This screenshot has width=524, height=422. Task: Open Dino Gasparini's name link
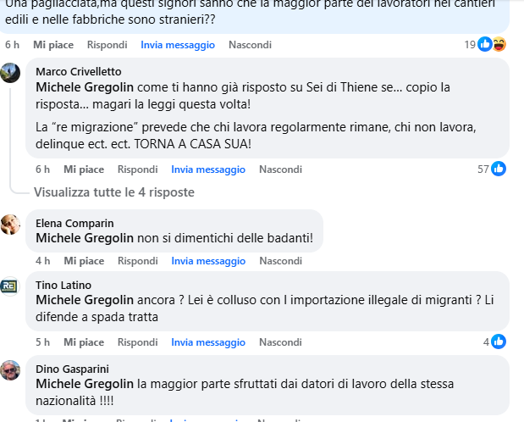(73, 369)
